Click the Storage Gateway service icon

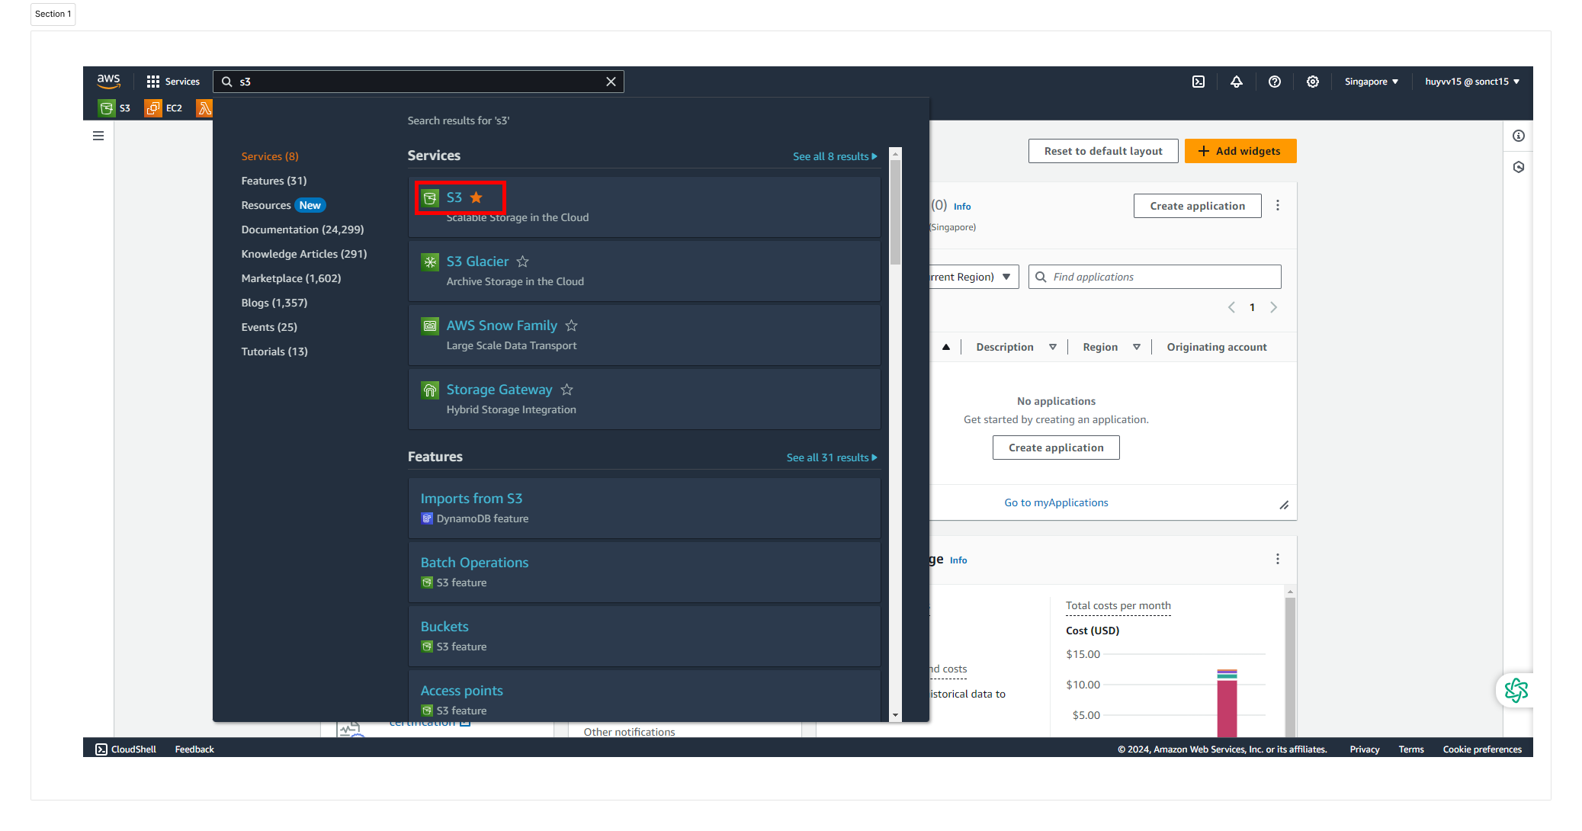[430, 390]
